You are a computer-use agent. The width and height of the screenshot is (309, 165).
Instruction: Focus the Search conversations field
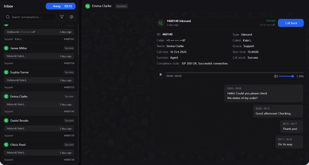pos(30,17)
